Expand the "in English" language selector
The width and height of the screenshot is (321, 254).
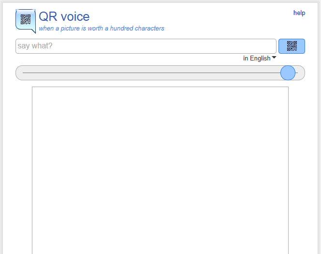click(260, 58)
